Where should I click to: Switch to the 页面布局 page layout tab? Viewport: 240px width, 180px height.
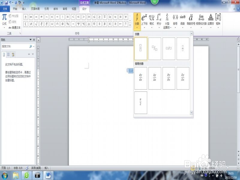point(35,9)
